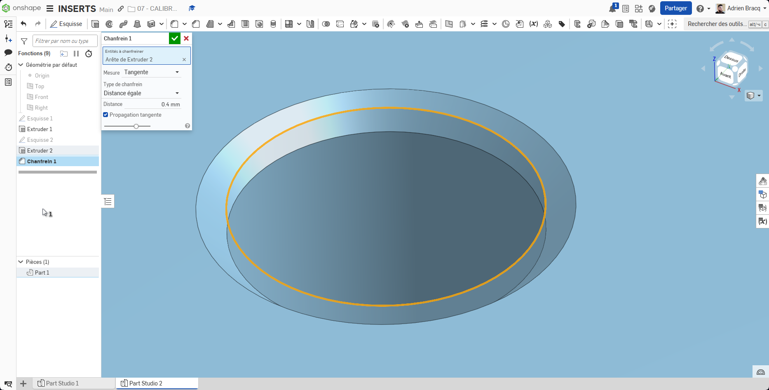
Task: Click the Esquisse sketch tool
Action: coord(66,24)
